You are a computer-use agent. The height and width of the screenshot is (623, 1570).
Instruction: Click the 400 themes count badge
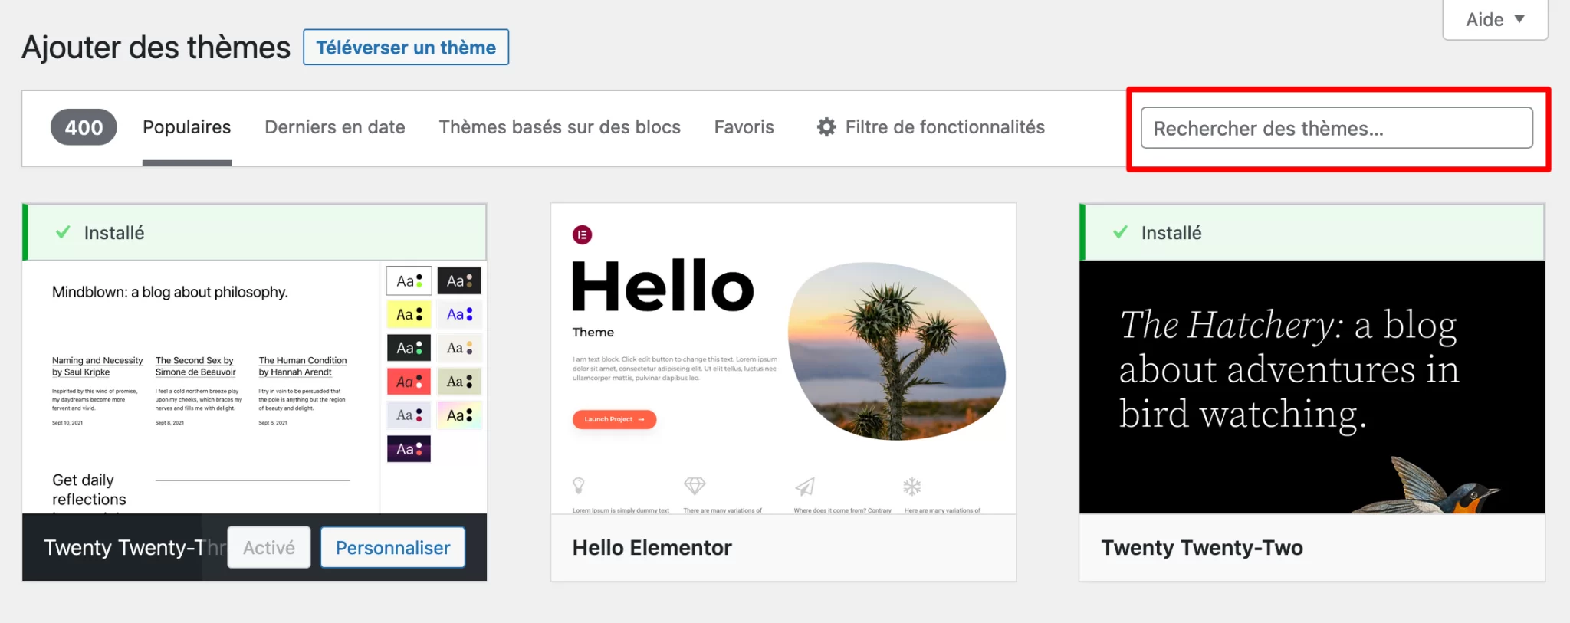coord(84,127)
